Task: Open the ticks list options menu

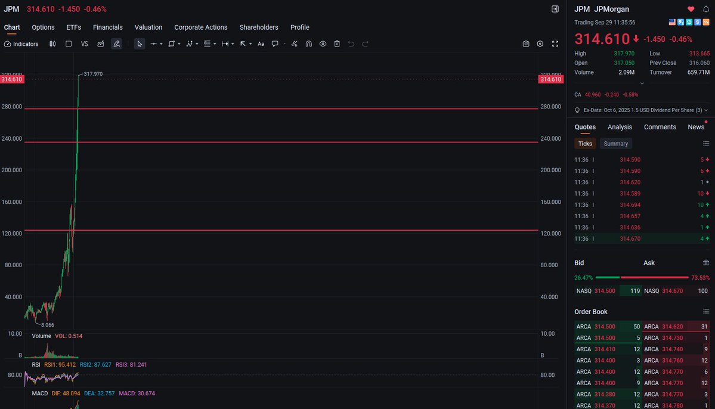Action: tap(706, 144)
